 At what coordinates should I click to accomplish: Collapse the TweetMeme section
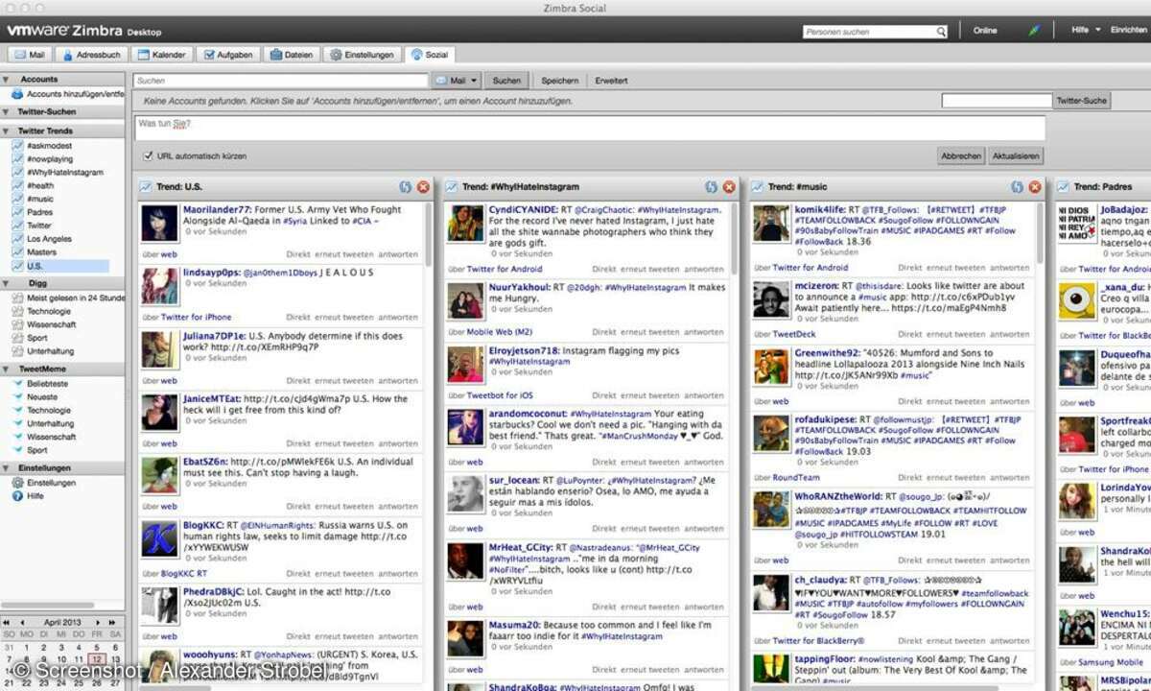pos(7,369)
